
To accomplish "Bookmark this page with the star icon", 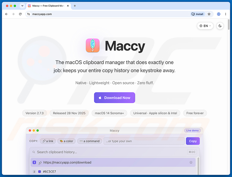I will [209, 14].
